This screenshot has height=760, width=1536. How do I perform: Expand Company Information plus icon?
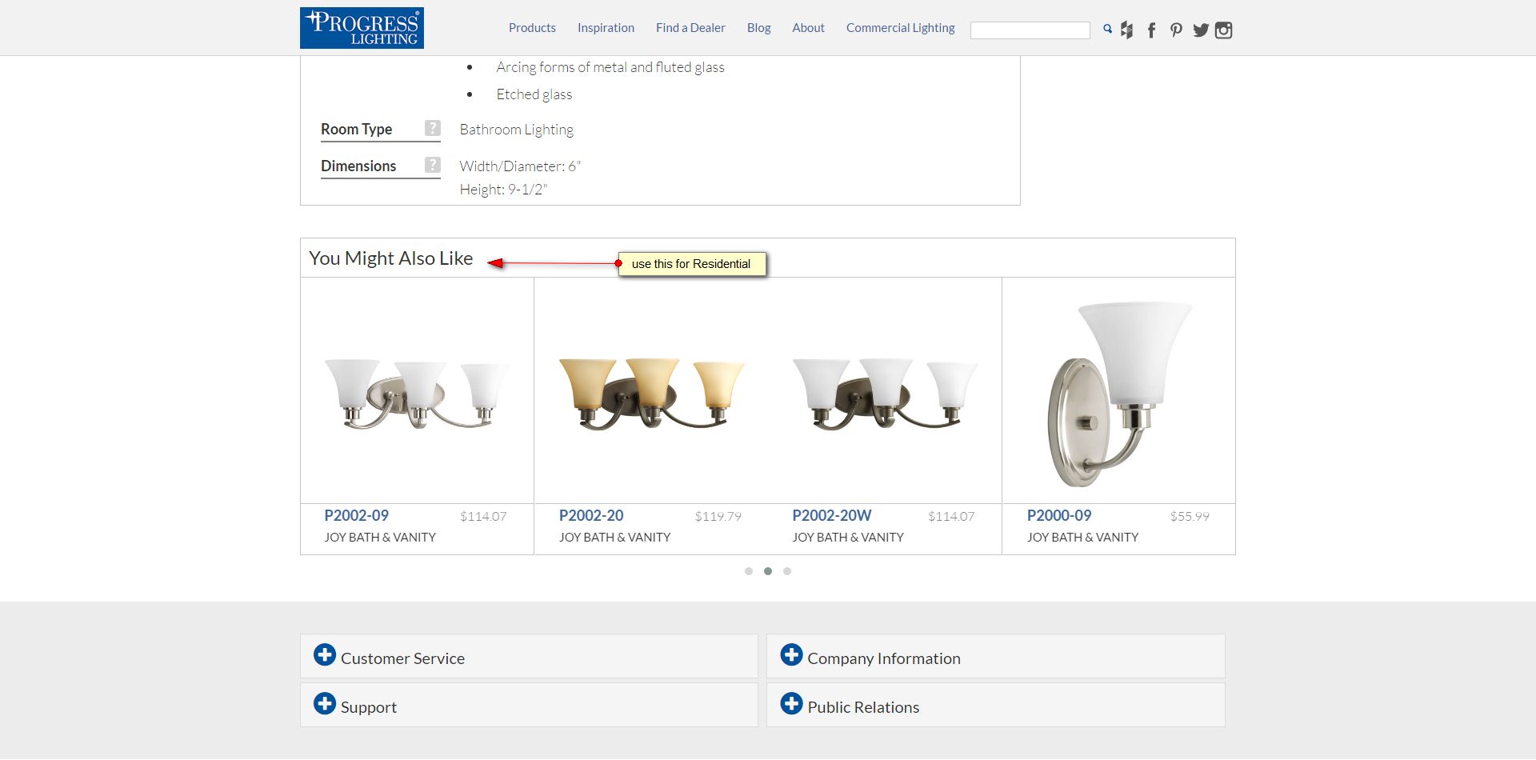click(x=791, y=654)
